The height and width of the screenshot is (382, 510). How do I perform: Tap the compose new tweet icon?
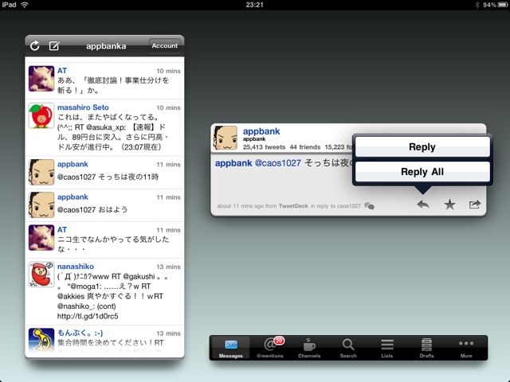click(54, 46)
